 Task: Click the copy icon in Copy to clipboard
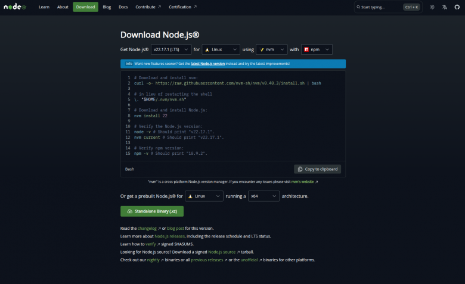[300, 169]
